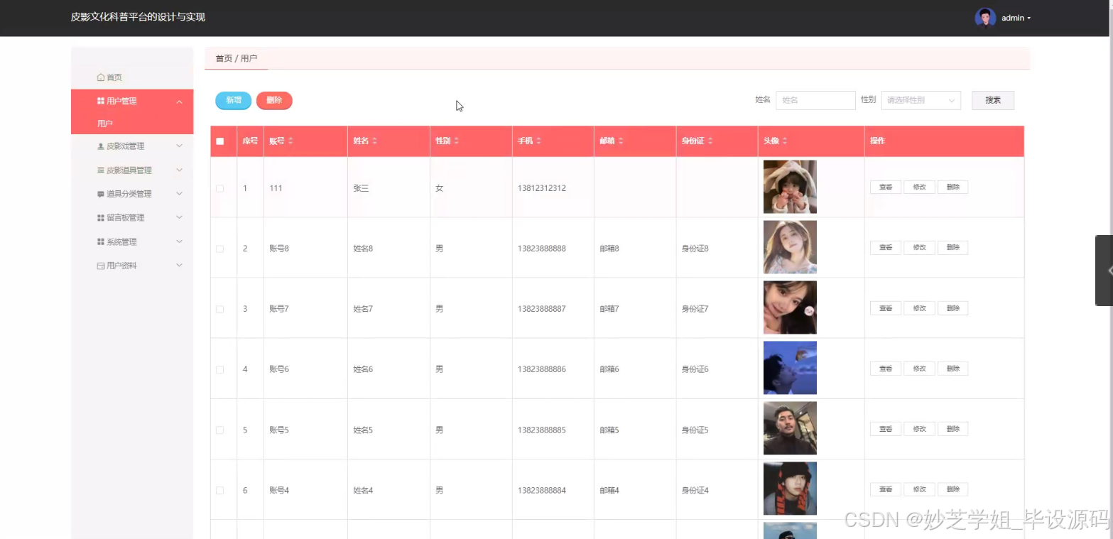Image resolution: width=1113 pixels, height=539 pixels.
Task: Open the avatar thumbnail in row 账号8
Action: (790, 247)
